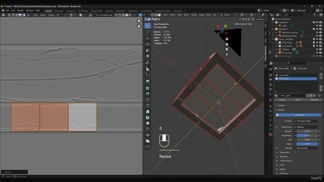Disable Prop_Crate render camera icon
Image resolution: width=324 pixels, height=182 pixels.
click(x=320, y=53)
